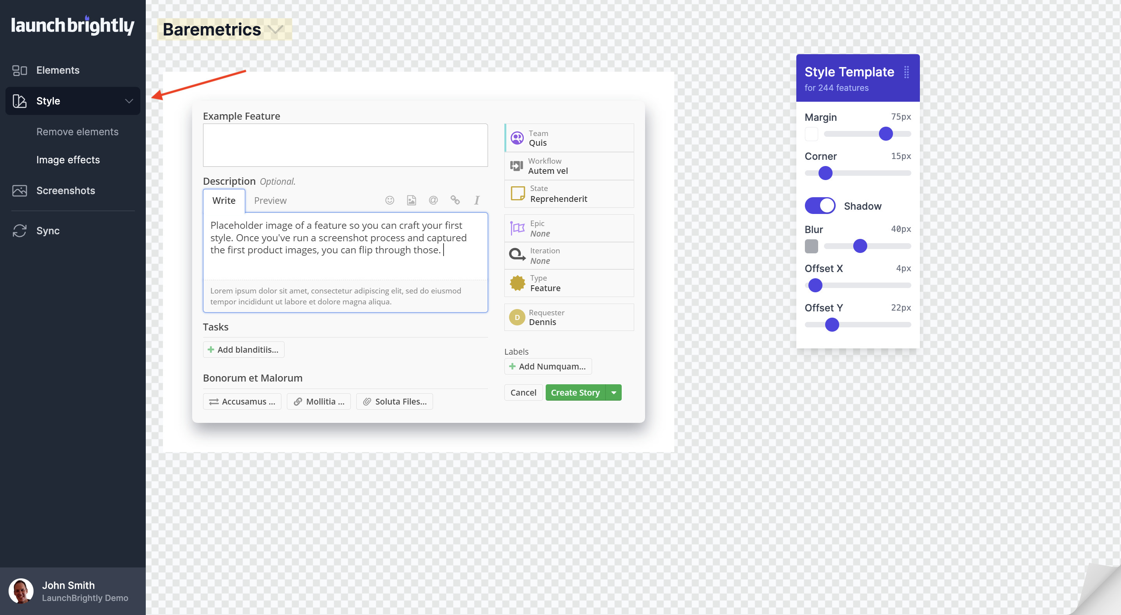
Task: Click the link icon in description toolbar
Action: point(455,200)
